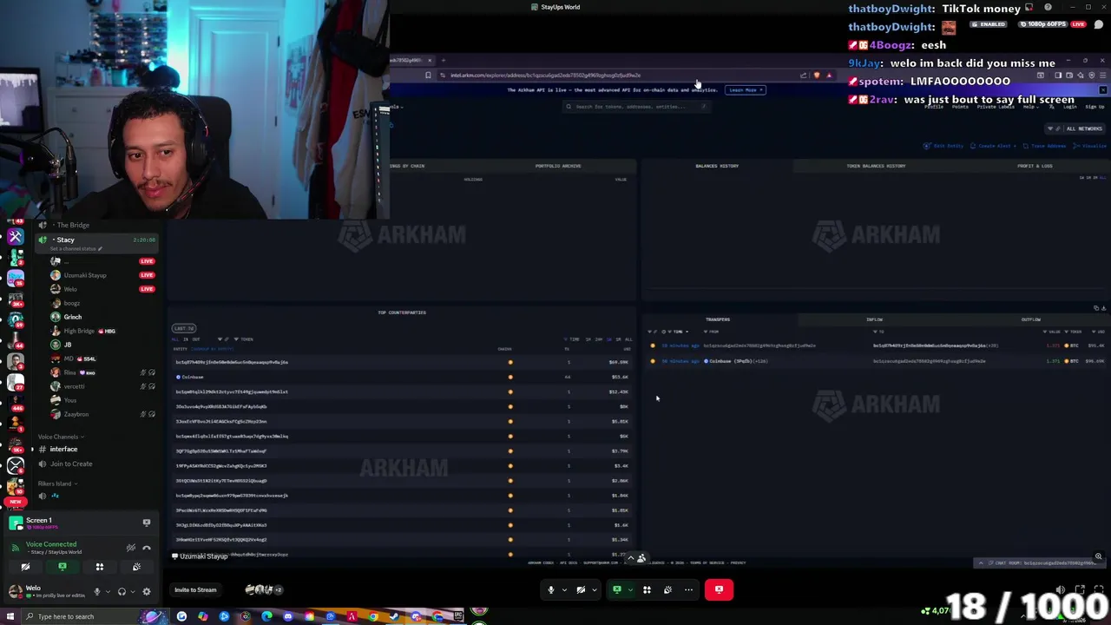The height and width of the screenshot is (625, 1111).
Task: Toggle stream fullscreen icon
Action: [1100, 589]
